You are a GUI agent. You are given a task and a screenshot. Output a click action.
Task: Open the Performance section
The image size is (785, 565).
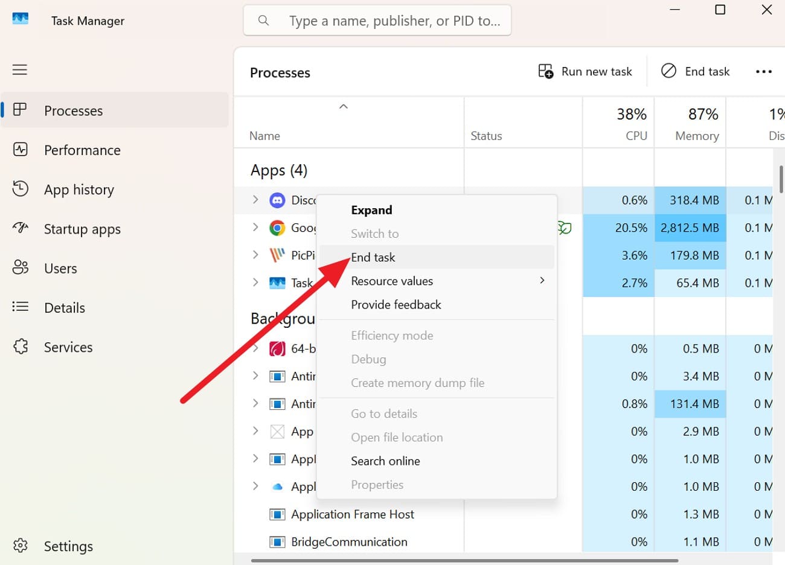pyautogui.click(x=82, y=150)
